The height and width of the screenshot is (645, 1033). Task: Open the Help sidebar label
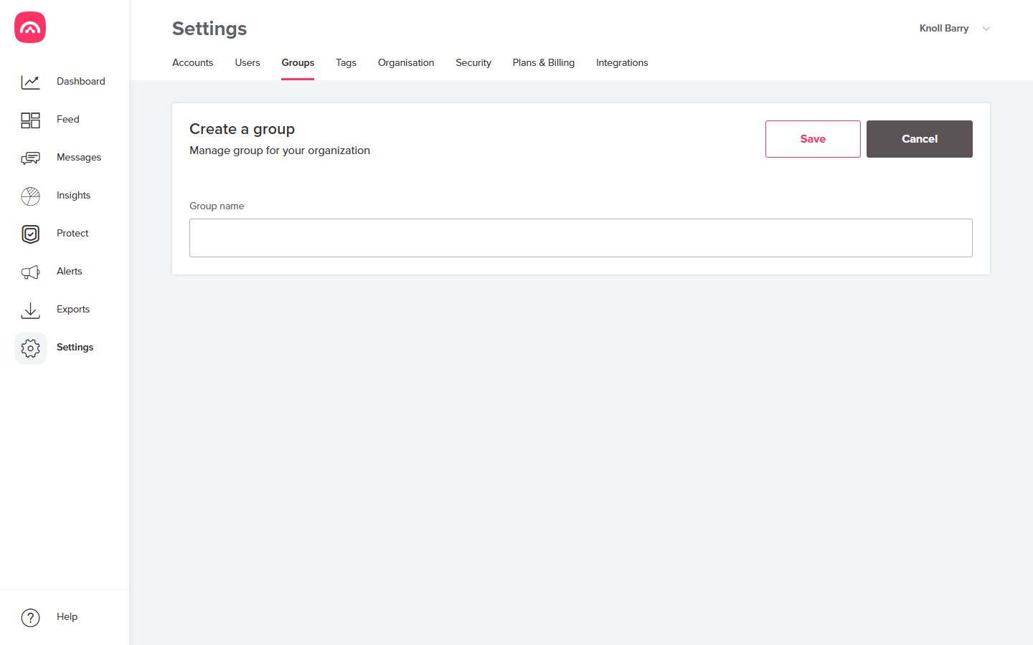[67, 617]
